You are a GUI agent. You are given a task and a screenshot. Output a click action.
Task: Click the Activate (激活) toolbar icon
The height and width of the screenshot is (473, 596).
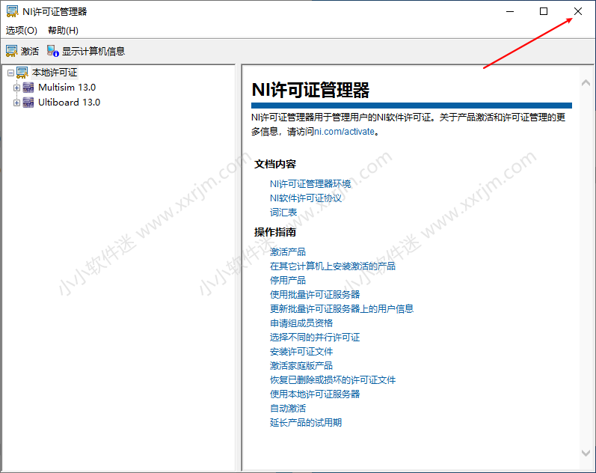(x=12, y=51)
